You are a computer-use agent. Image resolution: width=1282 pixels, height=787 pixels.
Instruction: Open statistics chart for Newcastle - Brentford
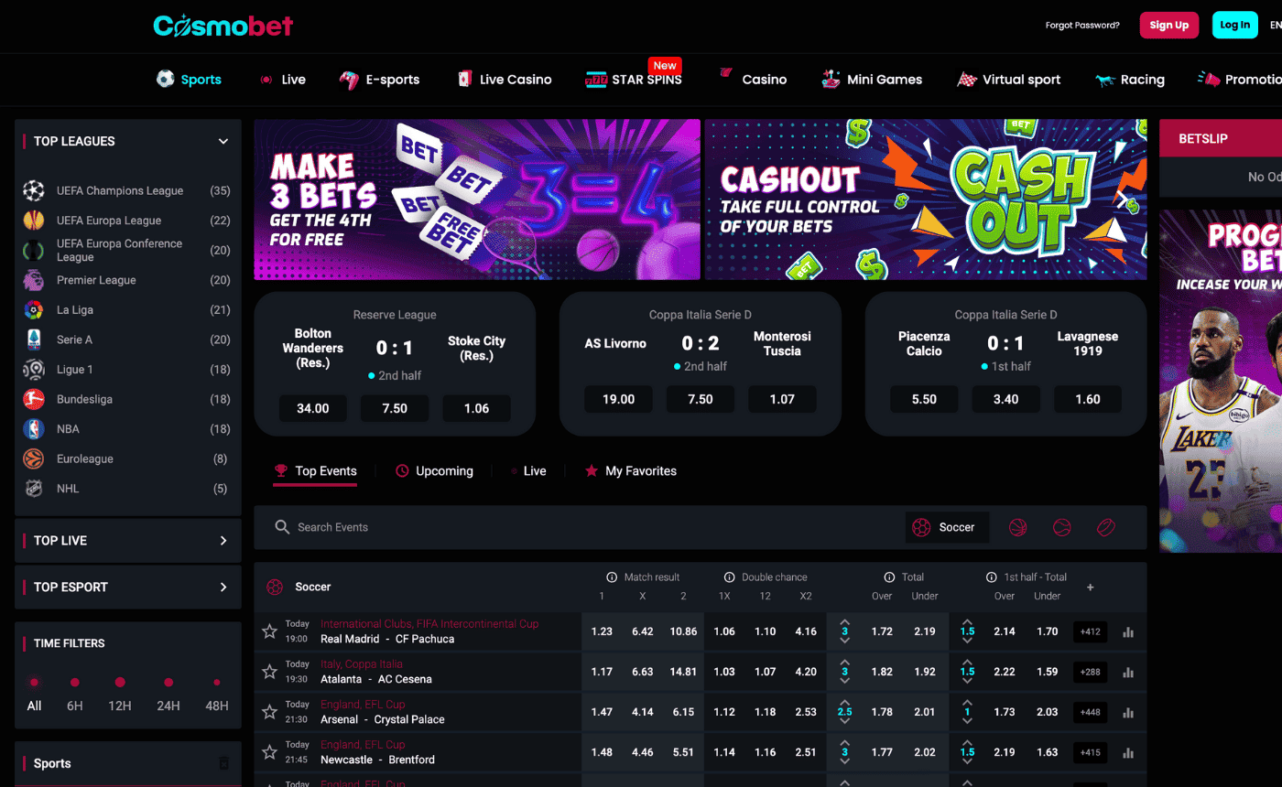click(1128, 752)
